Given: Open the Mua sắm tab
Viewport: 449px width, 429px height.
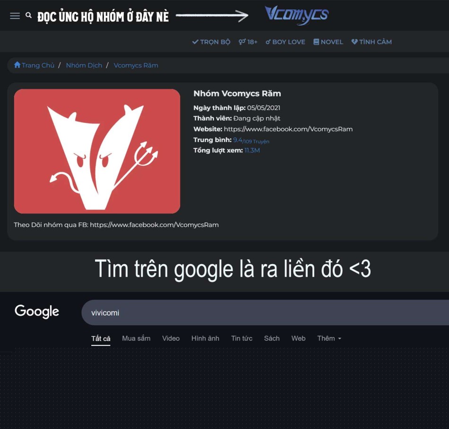Looking at the screenshot, I should (136, 338).
